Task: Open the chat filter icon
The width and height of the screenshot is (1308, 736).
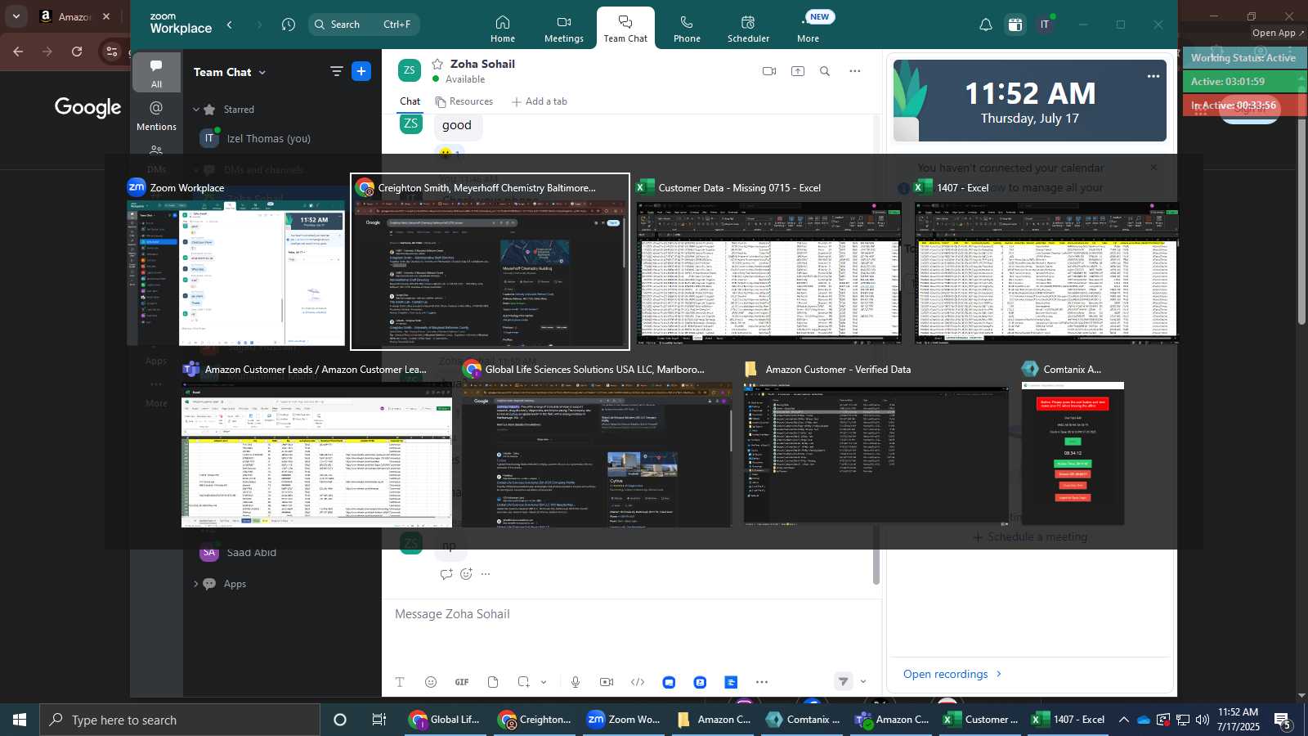Action: point(336,71)
